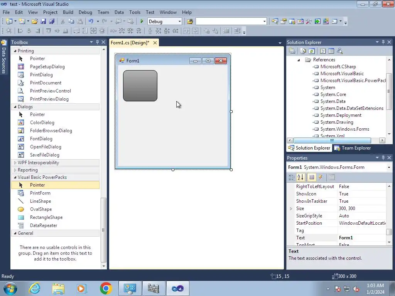This screenshot has height=296, width=395.
Task: Click the Start Page green arrow icon
Action: 317,22
